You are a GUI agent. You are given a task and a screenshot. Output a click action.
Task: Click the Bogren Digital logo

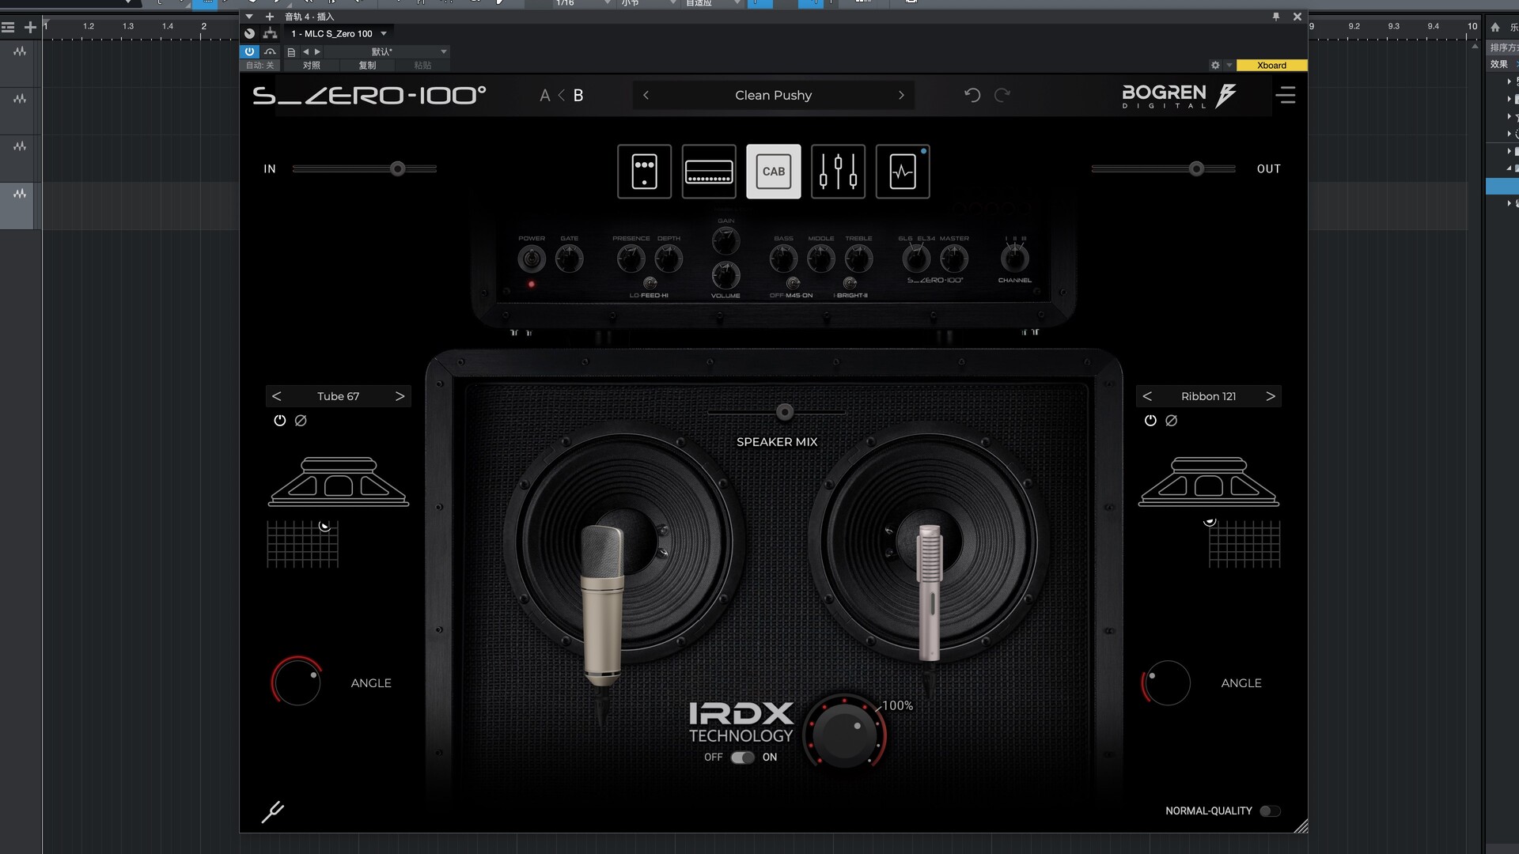tap(1179, 96)
